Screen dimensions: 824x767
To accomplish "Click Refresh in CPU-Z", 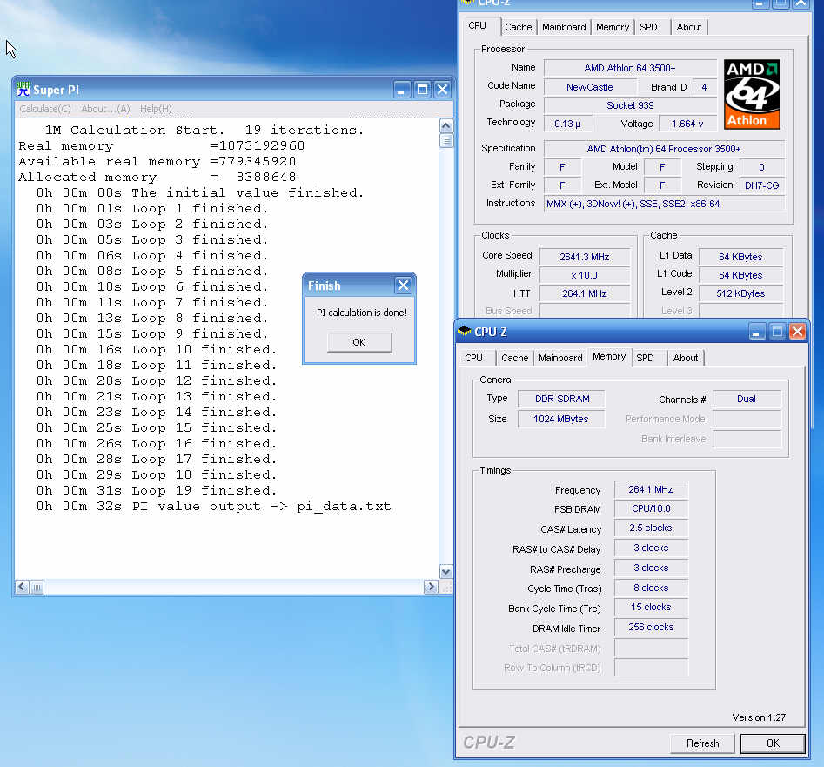I will 702,743.
